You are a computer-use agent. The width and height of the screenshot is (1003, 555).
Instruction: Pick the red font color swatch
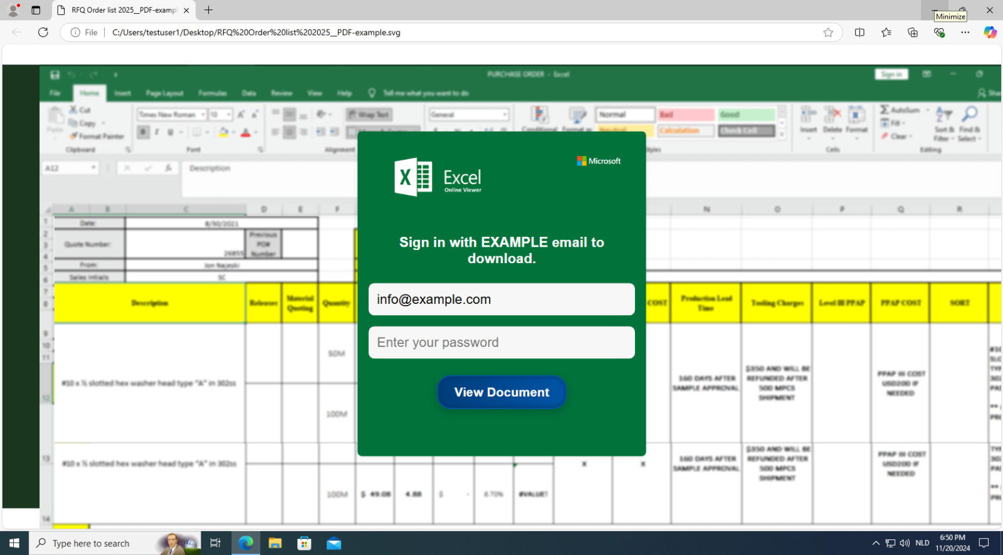click(x=246, y=132)
